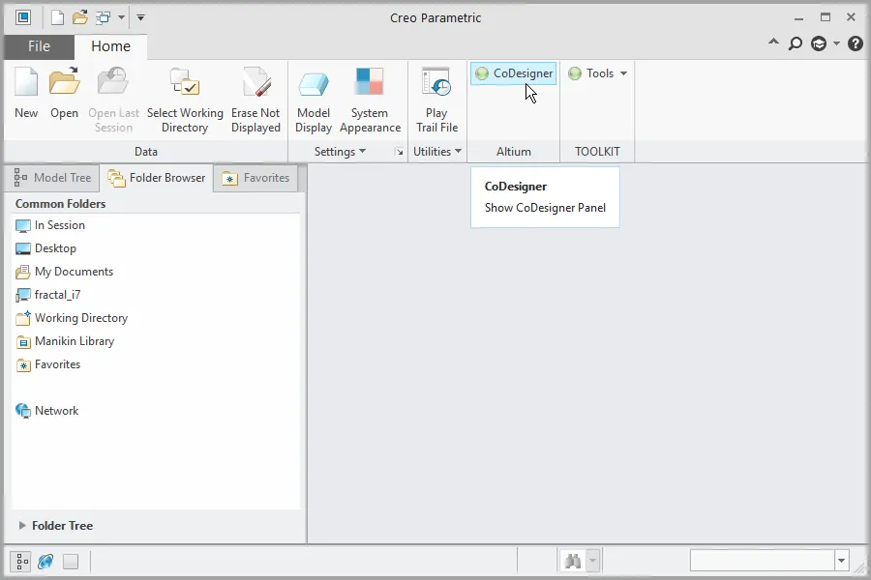Open Favorites in Common Folders list
The image size is (871, 580).
(48, 364)
